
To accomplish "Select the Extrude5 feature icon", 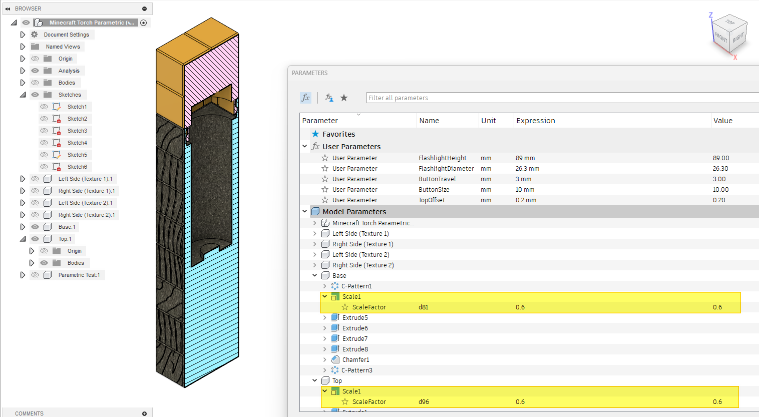I will click(x=335, y=317).
